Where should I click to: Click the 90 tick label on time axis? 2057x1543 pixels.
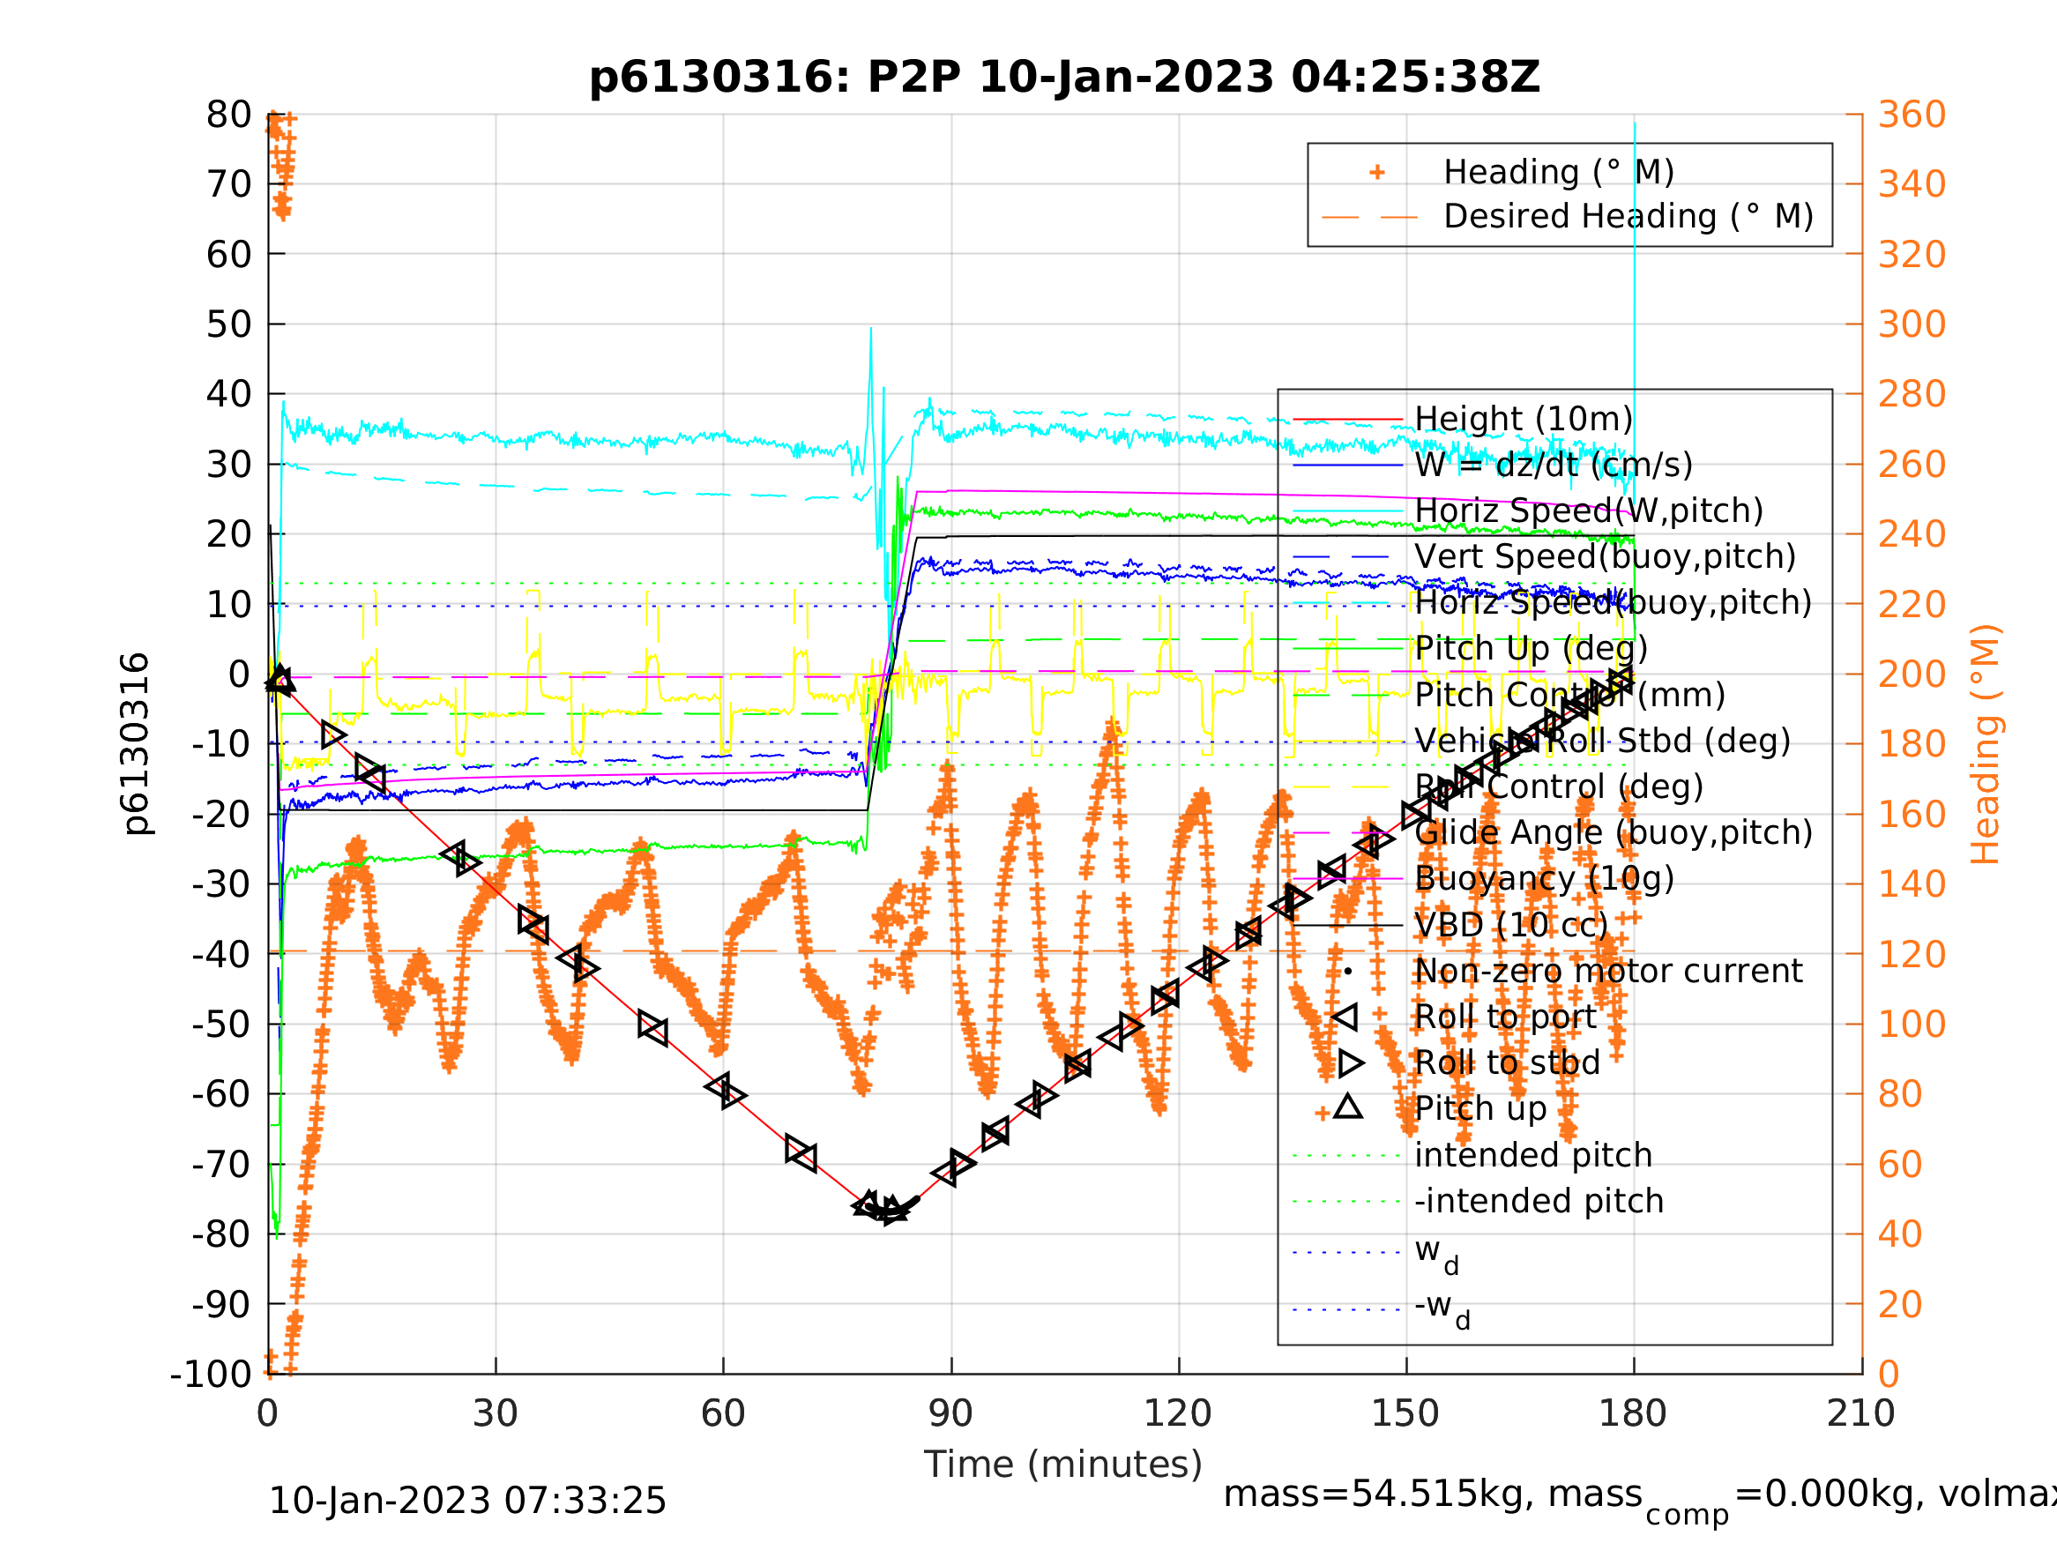pyautogui.click(x=950, y=1413)
